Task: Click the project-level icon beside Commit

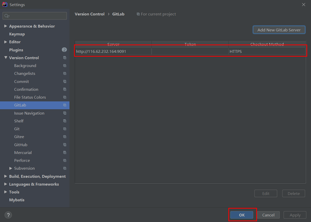Action: point(65,81)
